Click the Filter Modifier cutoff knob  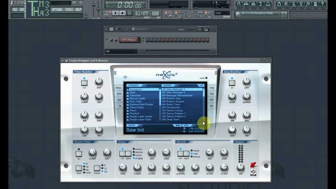point(84,97)
